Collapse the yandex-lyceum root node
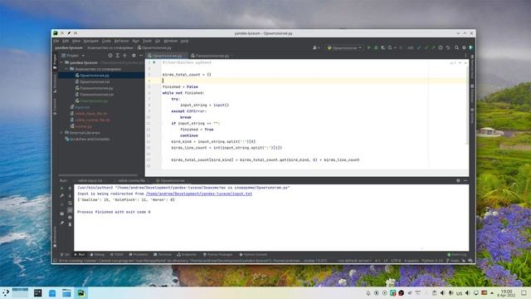The height and width of the screenshot is (299, 531). [x=61, y=63]
